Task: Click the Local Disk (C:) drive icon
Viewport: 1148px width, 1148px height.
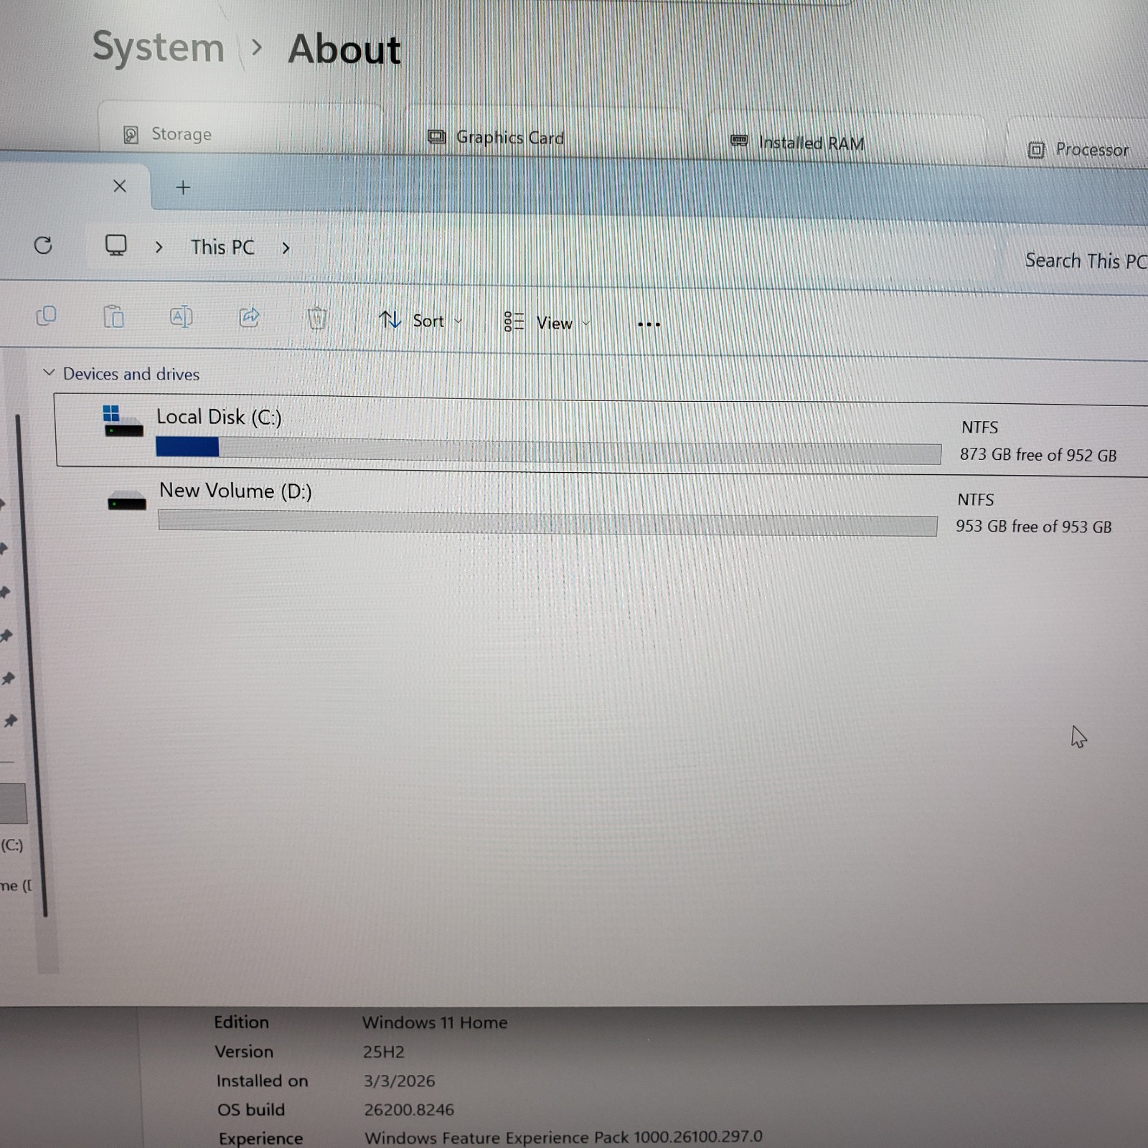Action: pos(123,421)
